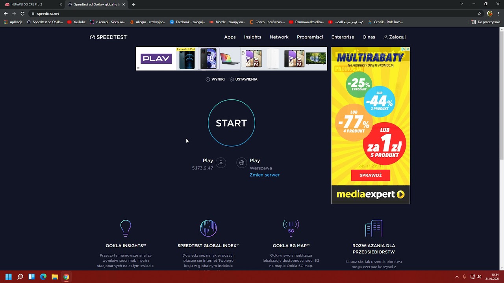This screenshot has width=504, height=283.
Task: Reload the page
Action: click(22, 13)
